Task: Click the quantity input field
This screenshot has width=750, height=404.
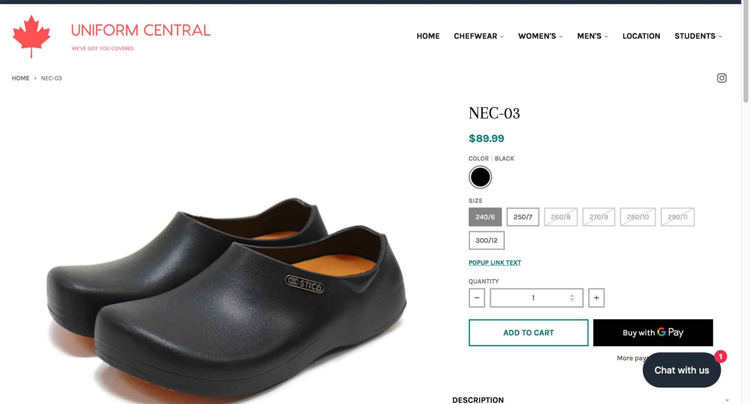Action: point(529,298)
